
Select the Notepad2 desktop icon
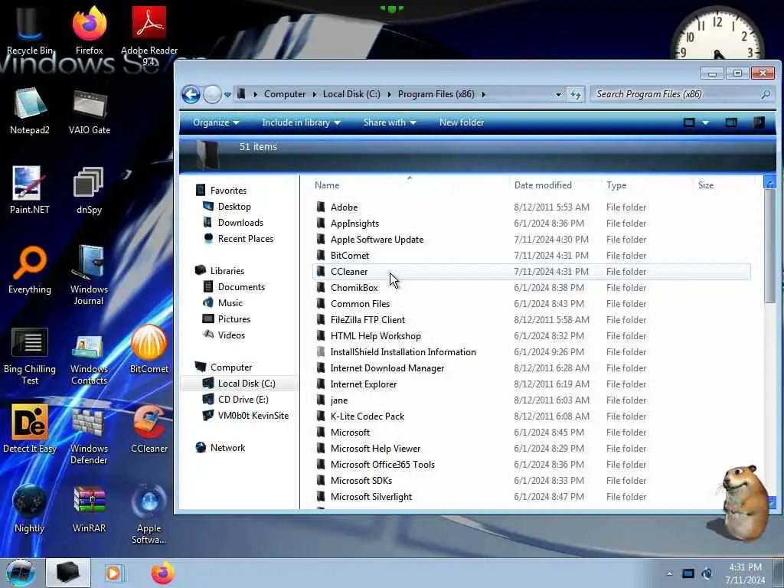pyautogui.click(x=30, y=111)
